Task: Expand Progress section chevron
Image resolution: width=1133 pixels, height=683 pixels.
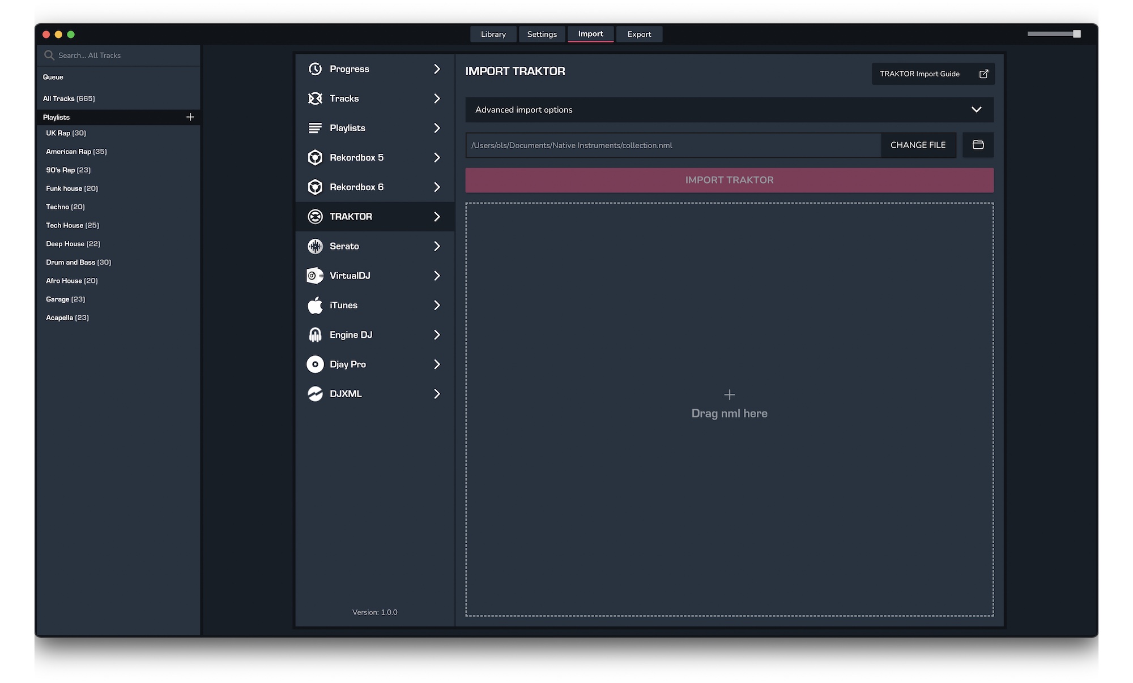Action: point(437,69)
